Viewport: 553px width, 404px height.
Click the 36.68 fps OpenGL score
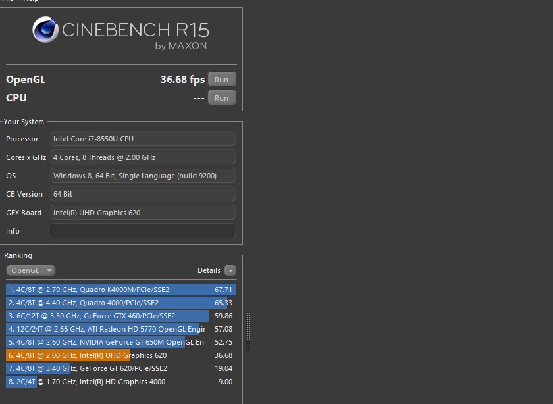tap(183, 80)
